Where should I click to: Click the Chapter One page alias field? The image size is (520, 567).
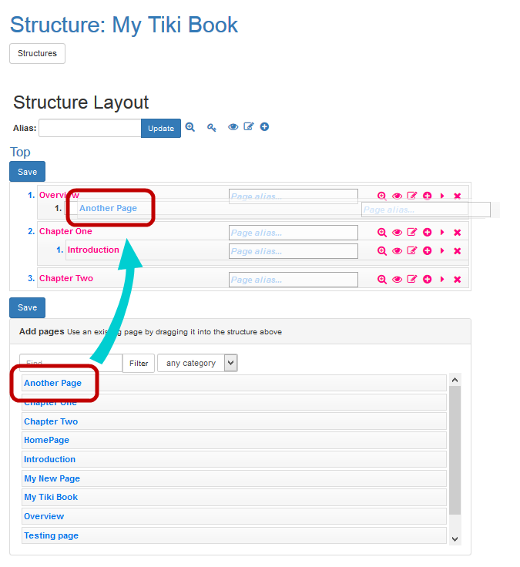293,233
